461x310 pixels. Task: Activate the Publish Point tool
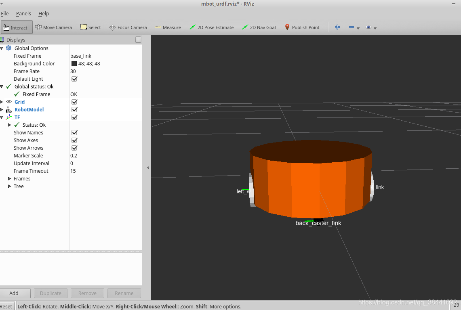click(302, 27)
